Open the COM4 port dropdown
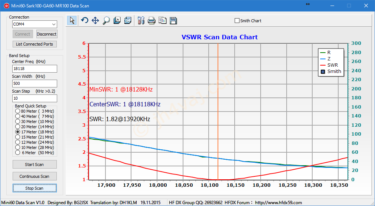The width and height of the screenshot is (375, 206). [x=54, y=24]
